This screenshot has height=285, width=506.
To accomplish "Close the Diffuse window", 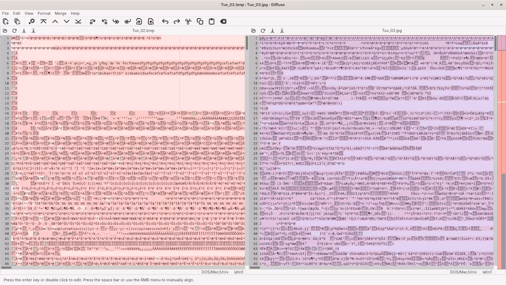I will pyautogui.click(x=501, y=5).
